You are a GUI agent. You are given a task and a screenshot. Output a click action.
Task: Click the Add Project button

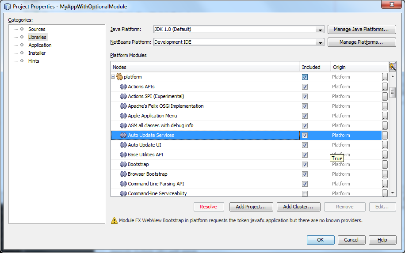point(251,207)
